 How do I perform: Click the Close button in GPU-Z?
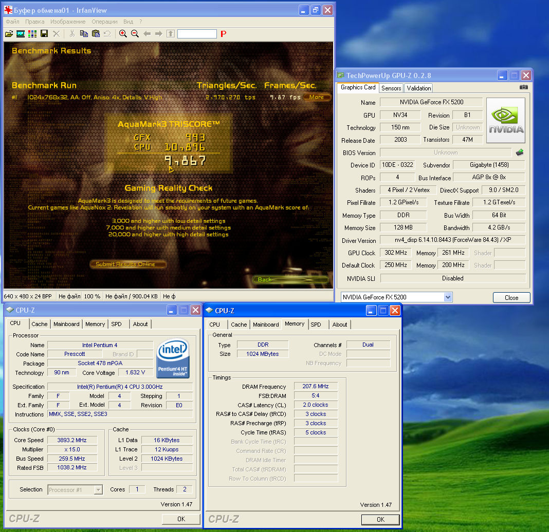(x=511, y=298)
